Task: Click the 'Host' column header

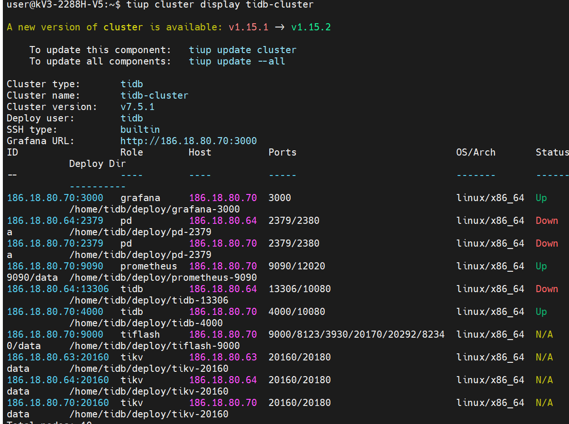Action: pos(200,152)
